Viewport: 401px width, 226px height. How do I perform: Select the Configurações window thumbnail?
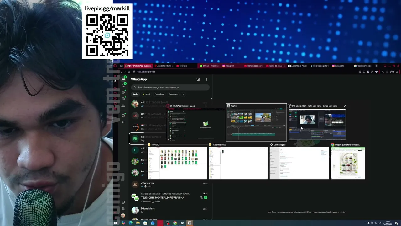[x=299, y=161]
